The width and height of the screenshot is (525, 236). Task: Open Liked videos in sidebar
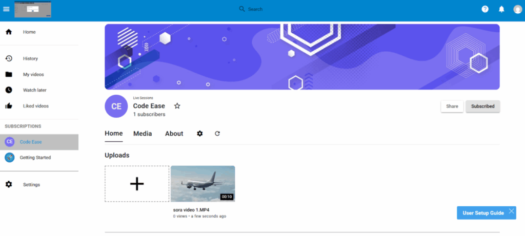point(35,106)
